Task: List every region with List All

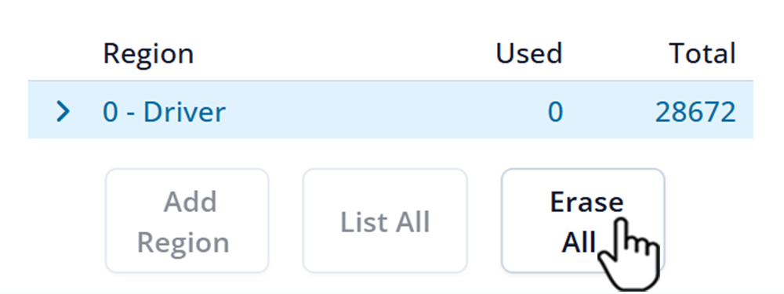Action: 385,220
